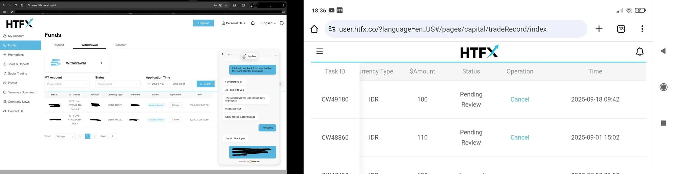Viewport: 675px width, 174px height.
Task: Open the mobile hamburger menu
Action: click(320, 51)
